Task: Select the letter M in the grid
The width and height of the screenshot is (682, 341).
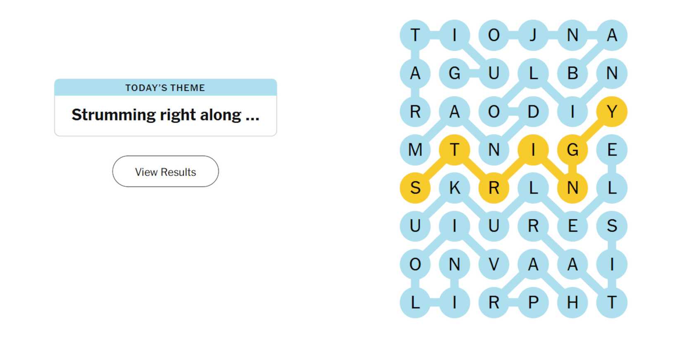Action: click(415, 150)
